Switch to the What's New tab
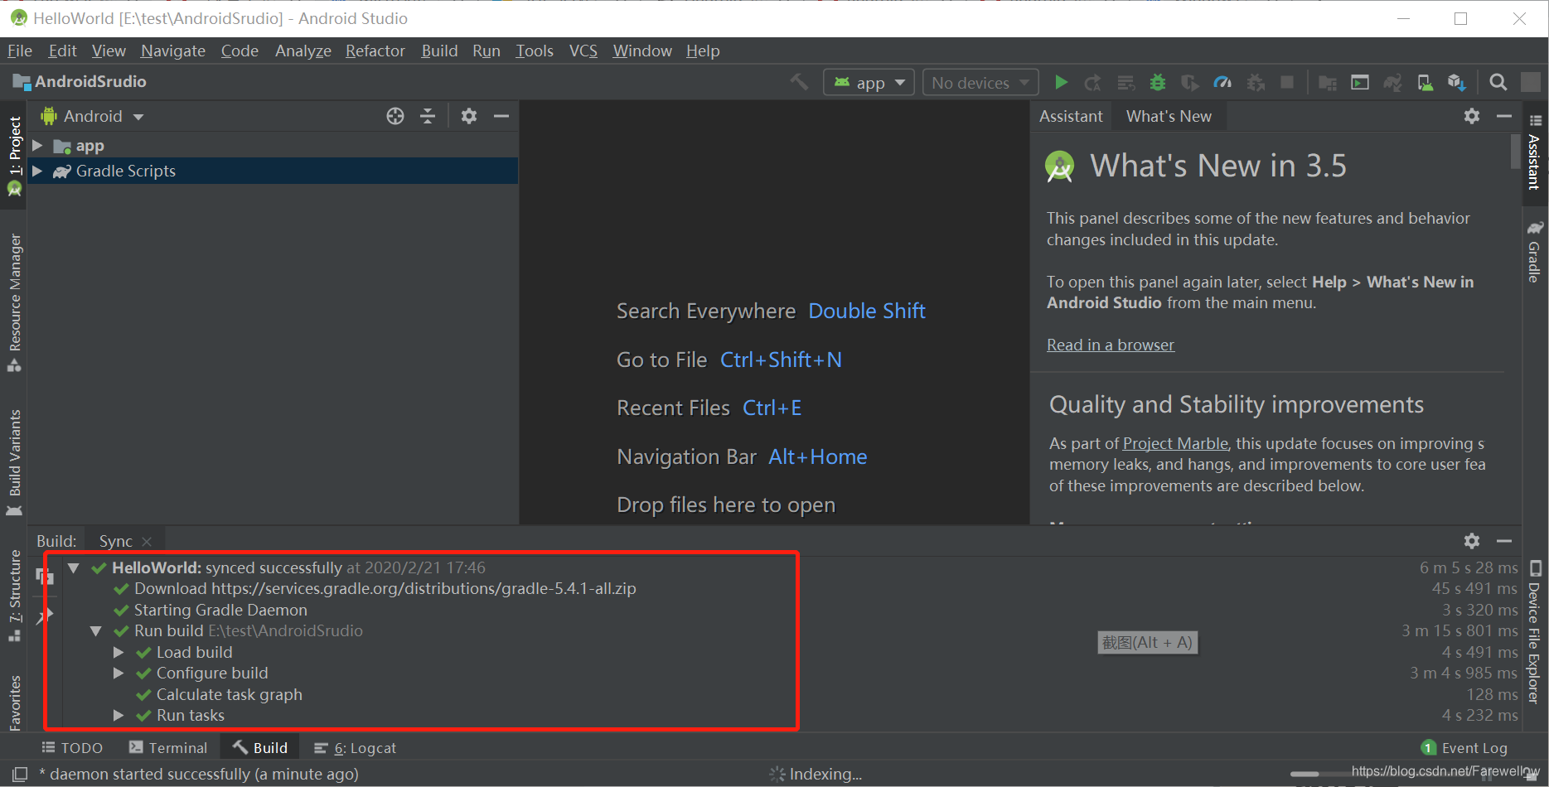1549x787 pixels. (x=1169, y=116)
